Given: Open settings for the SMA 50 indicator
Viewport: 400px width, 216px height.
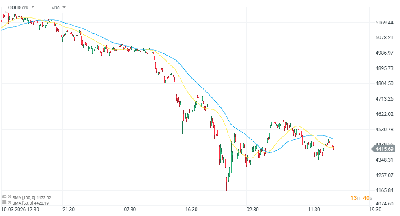Looking at the screenshot, I should coord(4,203).
